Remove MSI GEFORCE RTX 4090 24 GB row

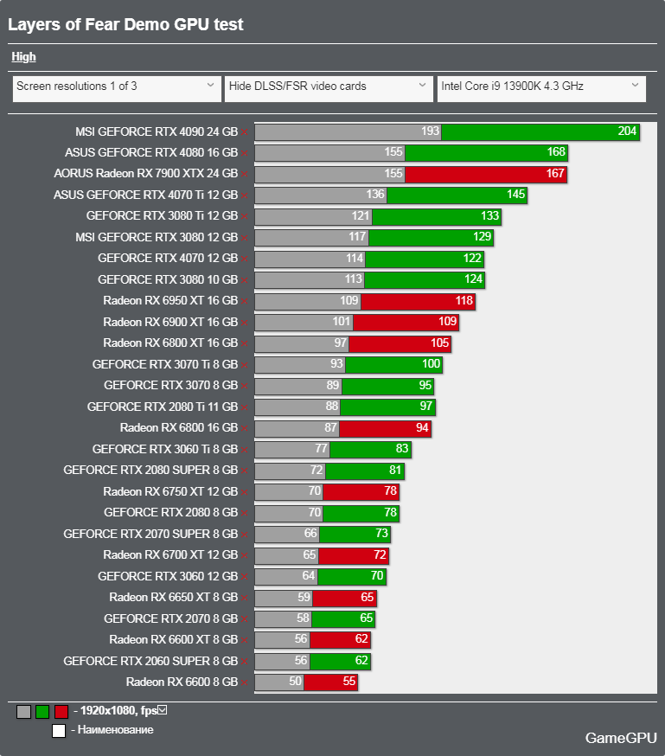(245, 132)
